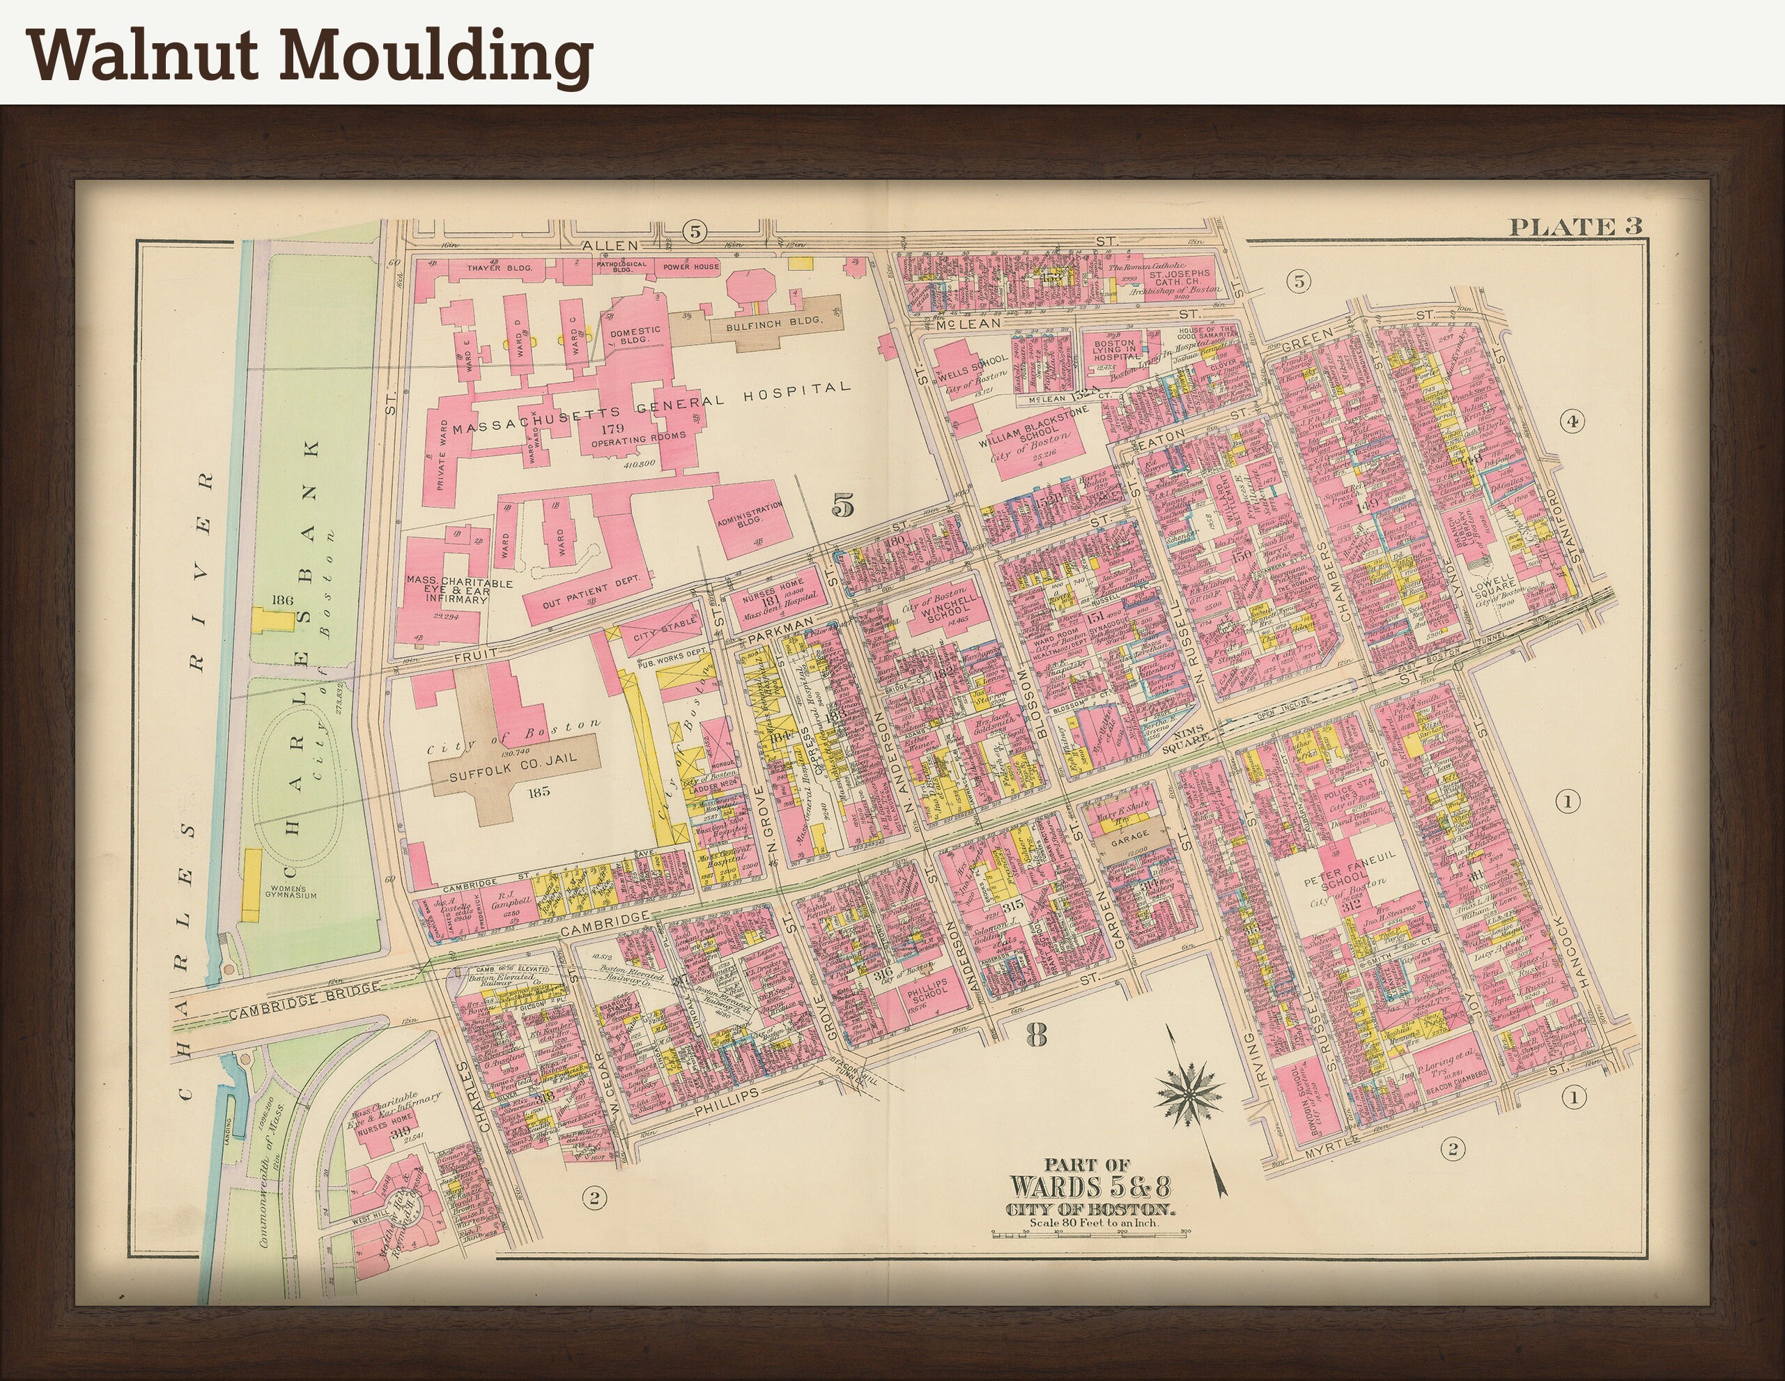Select the Private Ward label
This screenshot has height=1381, width=1785.
(442, 454)
